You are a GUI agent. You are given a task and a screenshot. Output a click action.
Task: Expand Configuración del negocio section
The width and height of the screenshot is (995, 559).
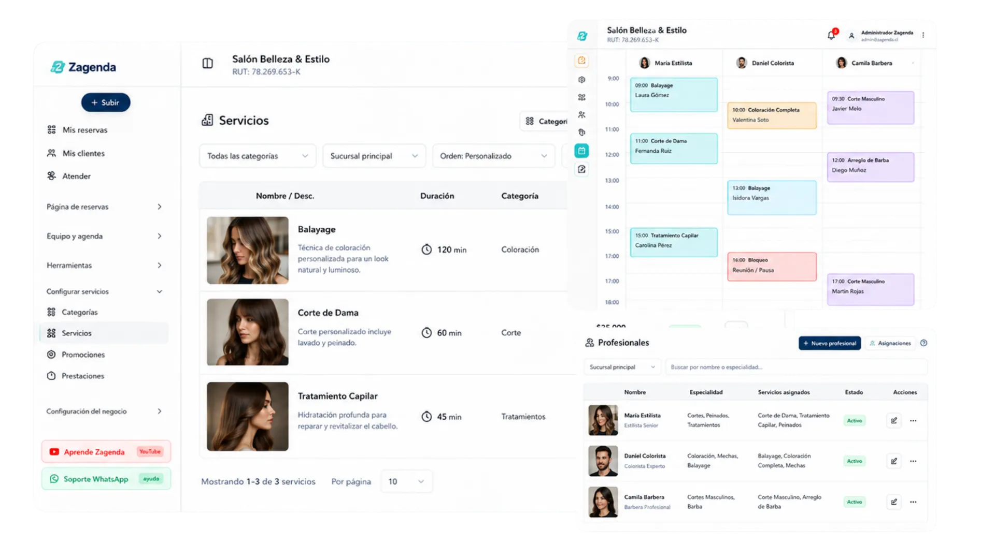tap(104, 411)
